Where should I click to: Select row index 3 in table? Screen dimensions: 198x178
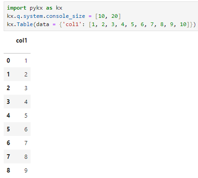pos(8,102)
